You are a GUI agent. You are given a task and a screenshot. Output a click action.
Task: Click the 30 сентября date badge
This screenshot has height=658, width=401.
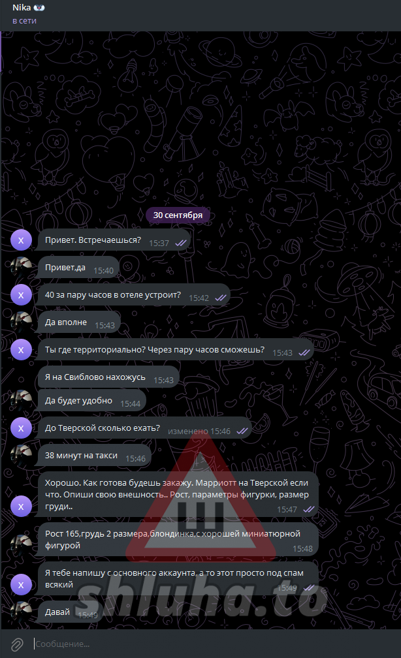click(178, 215)
